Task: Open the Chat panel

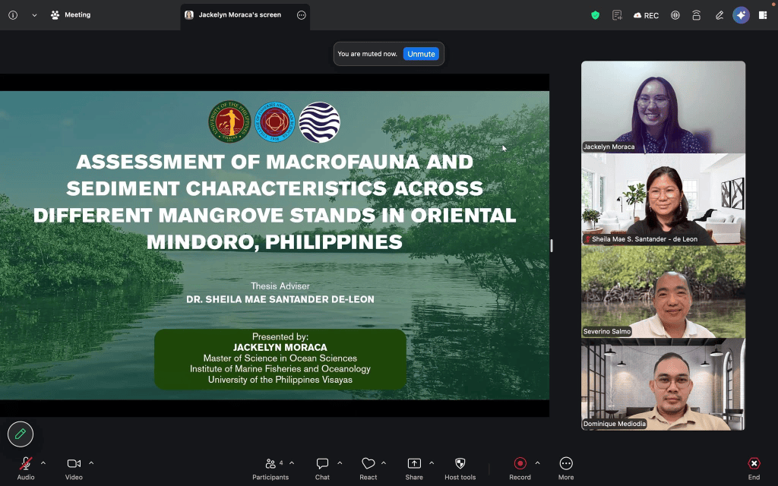Action: point(322,468)
